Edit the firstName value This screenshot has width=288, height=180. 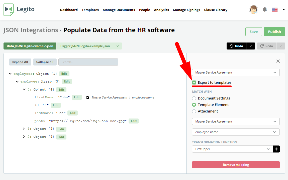(x=77, y=97)
